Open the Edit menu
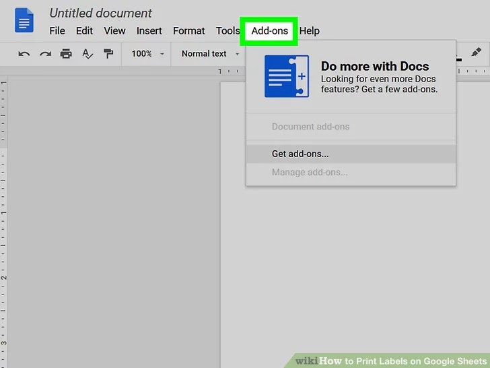Screen dimensions: 490x368 [84, 31]
